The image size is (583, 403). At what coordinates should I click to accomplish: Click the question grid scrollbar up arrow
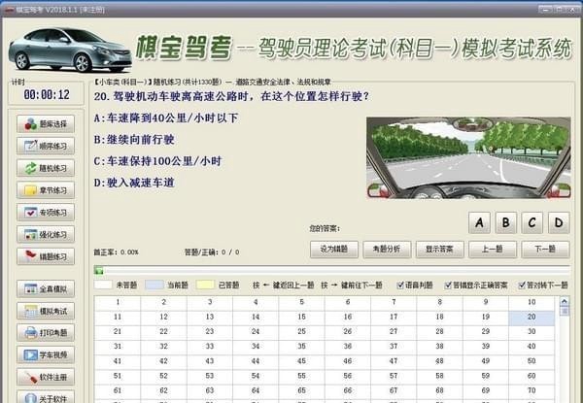point(564,301)
